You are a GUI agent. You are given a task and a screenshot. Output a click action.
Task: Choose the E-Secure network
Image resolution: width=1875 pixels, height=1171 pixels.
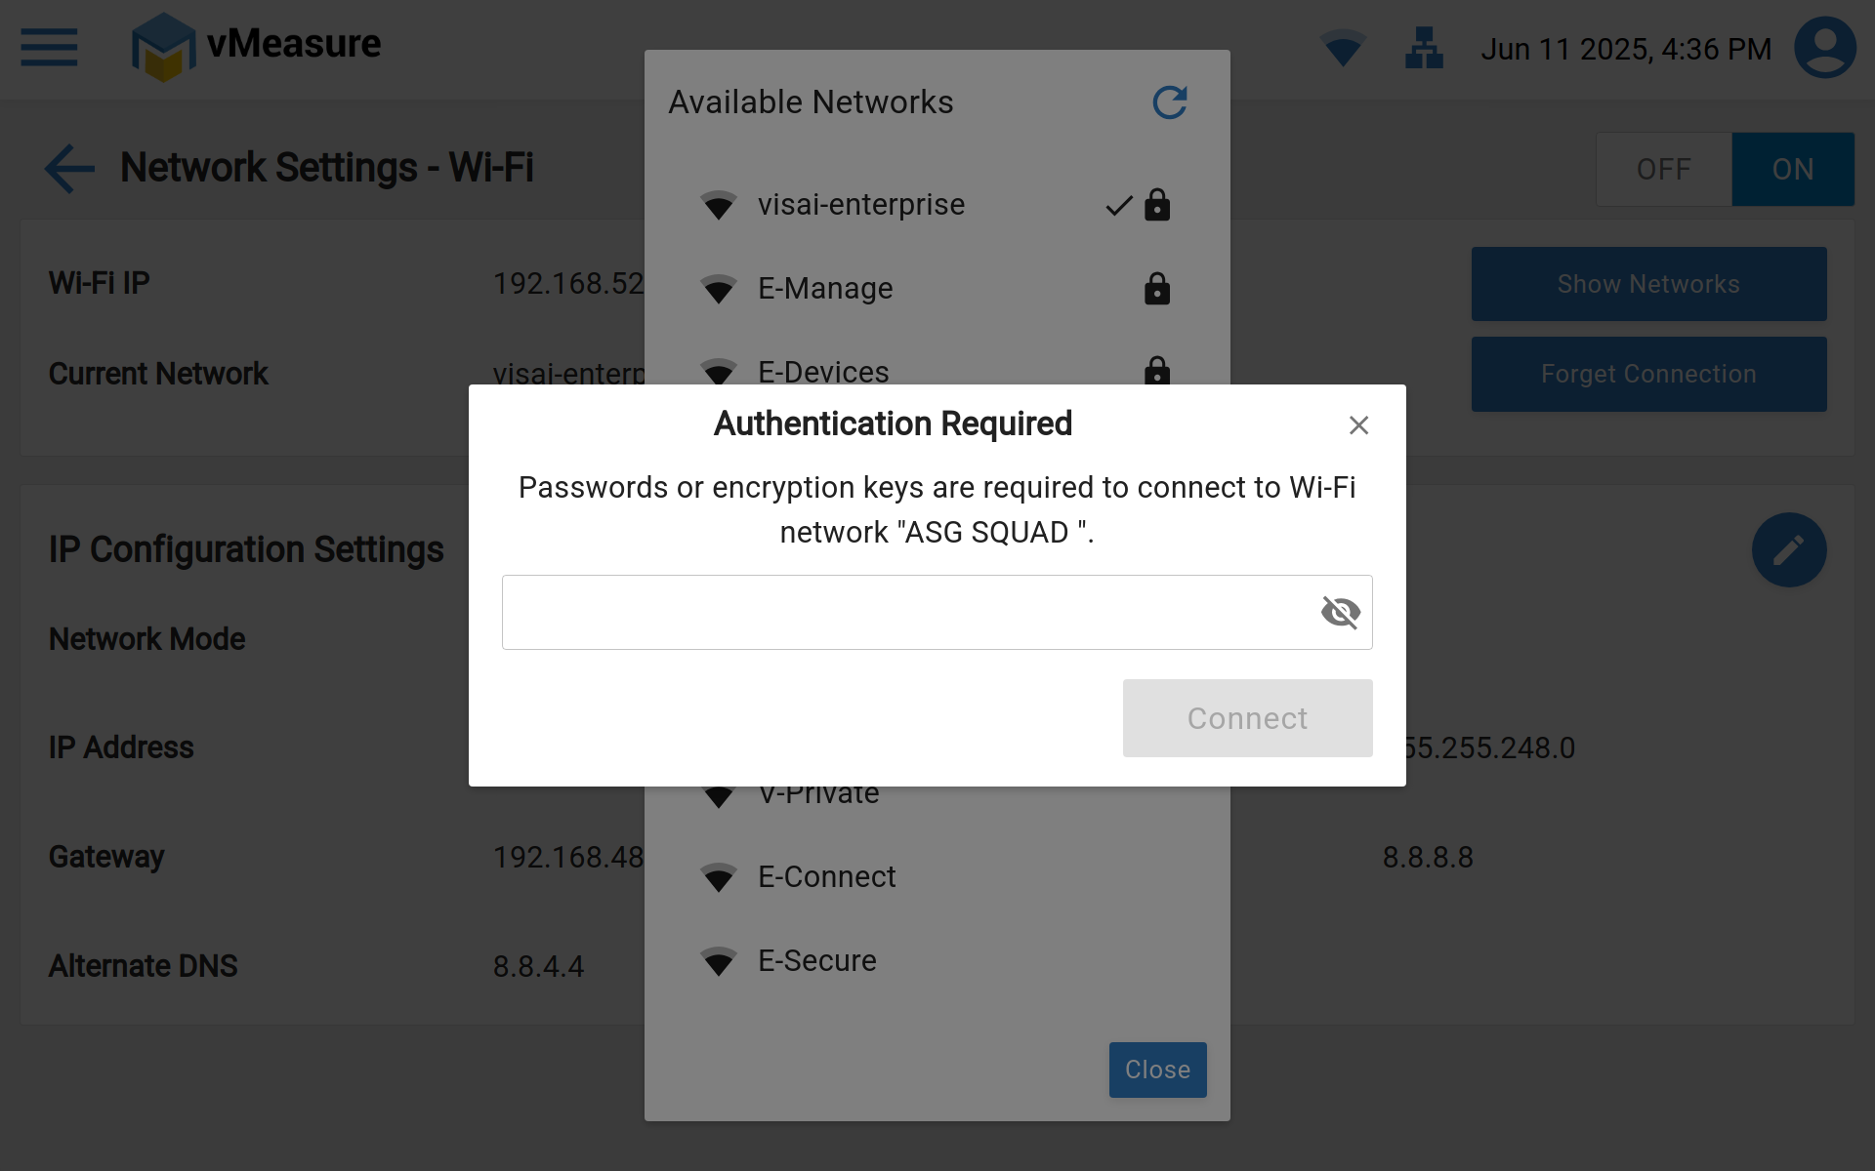(x=816, y=961)
